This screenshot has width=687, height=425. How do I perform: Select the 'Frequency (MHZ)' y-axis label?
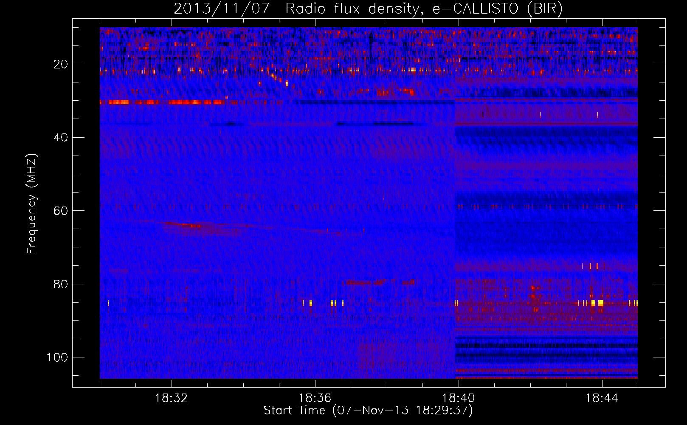tap(32, 204)
